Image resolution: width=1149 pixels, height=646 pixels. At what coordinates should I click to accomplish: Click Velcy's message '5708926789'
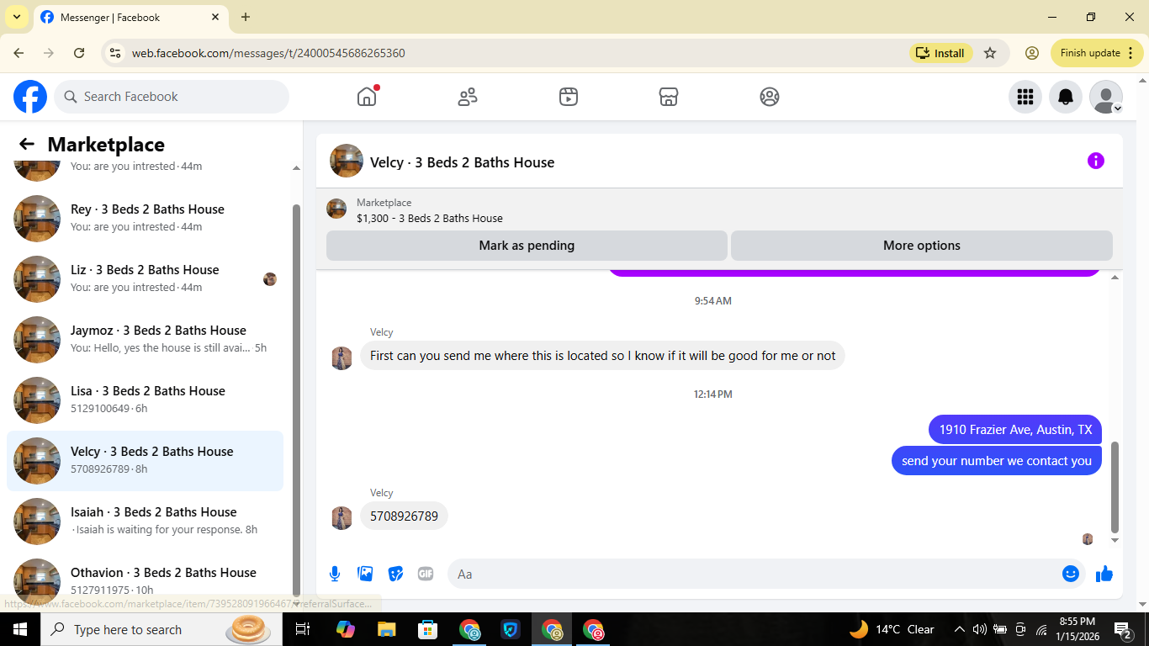(404, 516)
